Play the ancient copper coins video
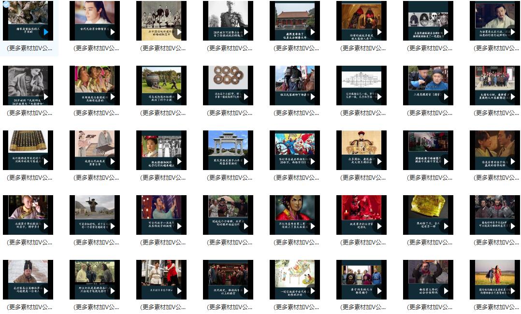Screen dimensions: 521x314 246,97
